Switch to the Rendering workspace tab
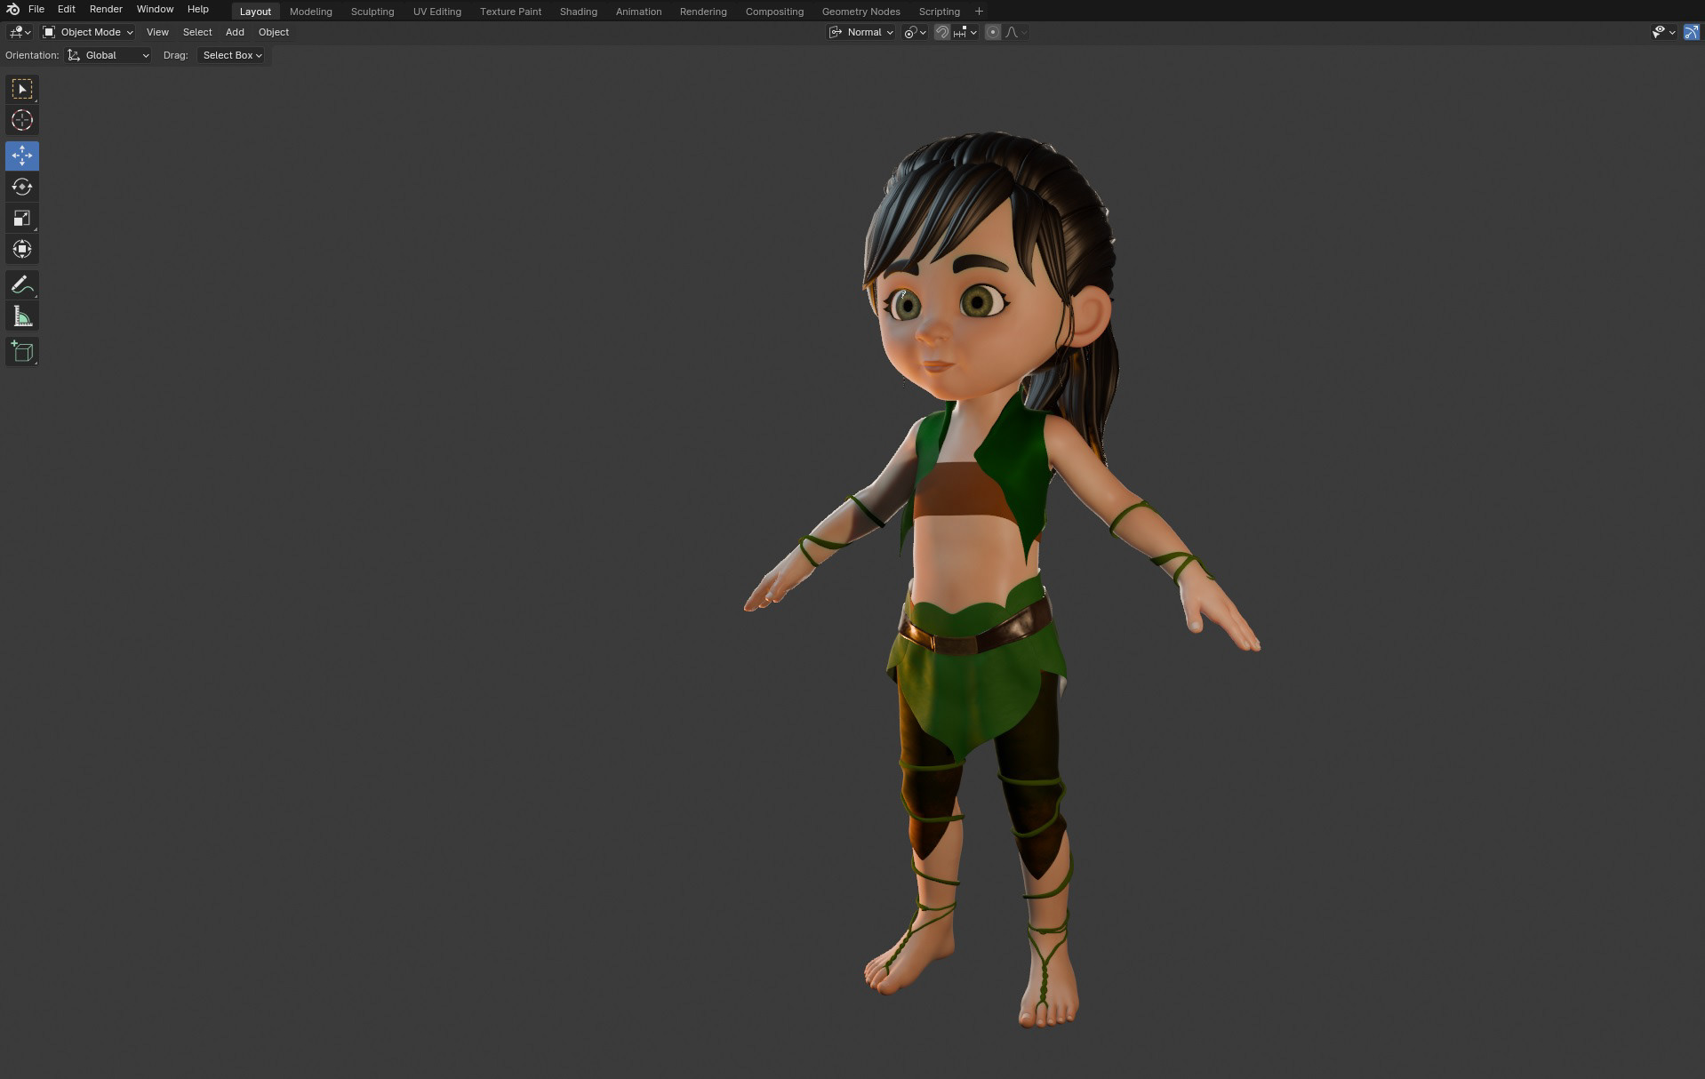This screenshot has height=1079, width=1705. 703,12
